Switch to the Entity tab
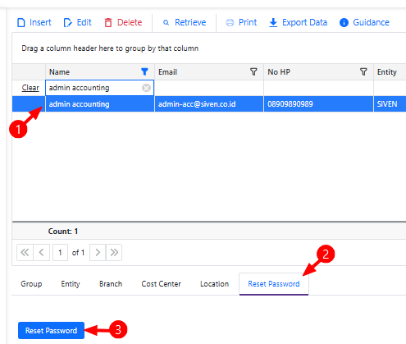Image resolution: width=406 pixels, height=344 pixels. coord(71,284)
